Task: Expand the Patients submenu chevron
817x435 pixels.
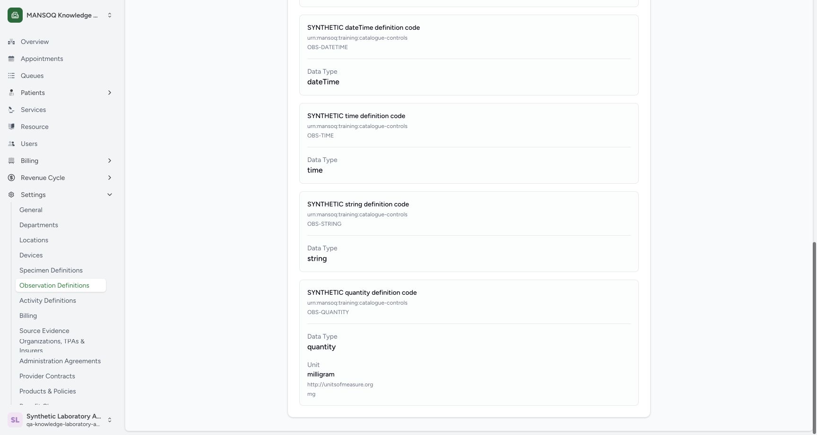Action: 110,93
